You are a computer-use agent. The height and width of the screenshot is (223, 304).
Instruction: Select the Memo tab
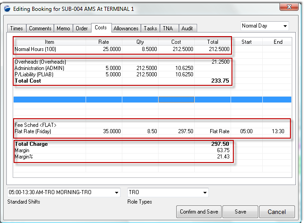point(63,28)
